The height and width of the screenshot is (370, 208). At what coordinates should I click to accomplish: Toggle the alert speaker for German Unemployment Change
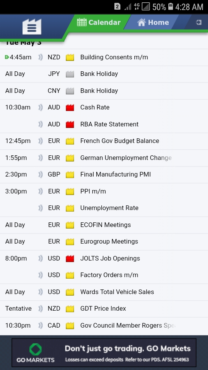click(40, 158)
